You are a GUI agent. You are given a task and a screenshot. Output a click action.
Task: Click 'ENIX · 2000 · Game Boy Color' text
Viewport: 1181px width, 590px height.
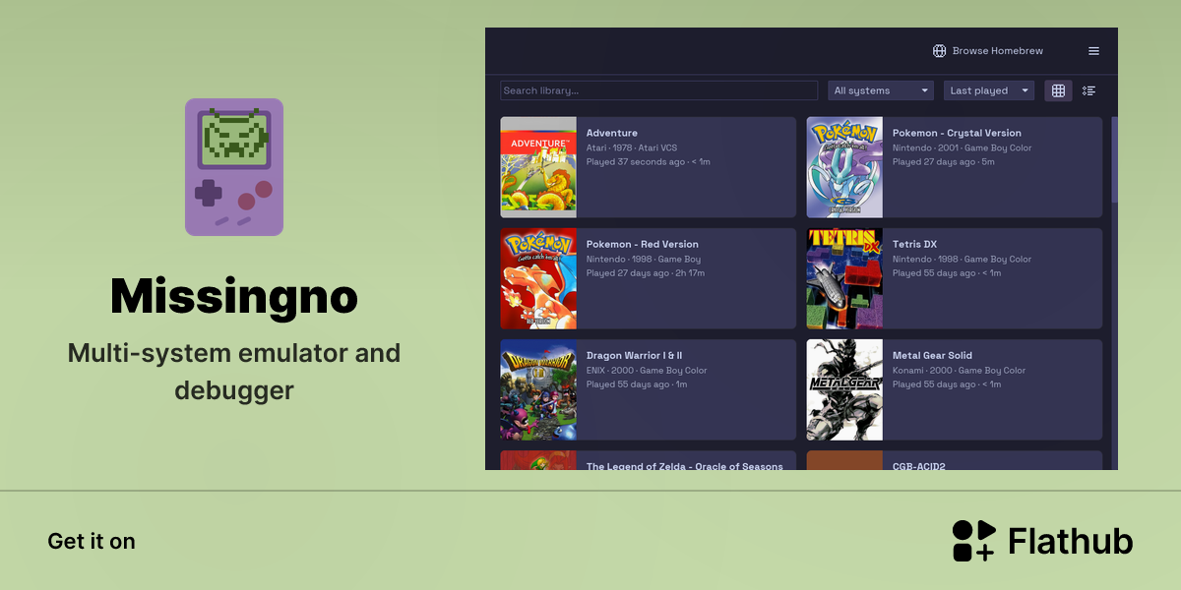point(647,370)
